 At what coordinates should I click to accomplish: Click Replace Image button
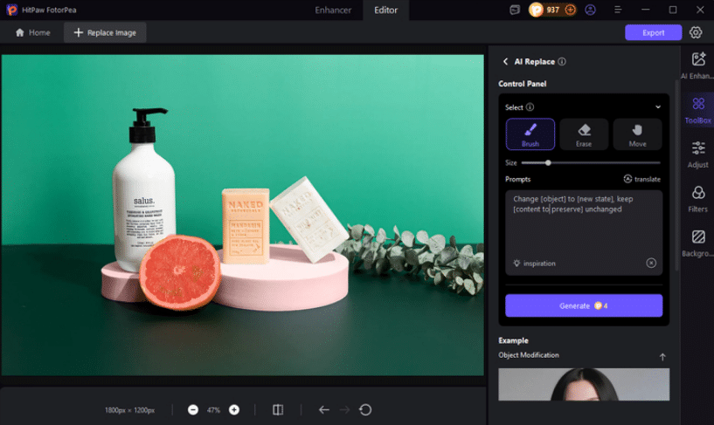coord(105,33)
